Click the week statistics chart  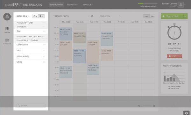[x=174, y=77]
